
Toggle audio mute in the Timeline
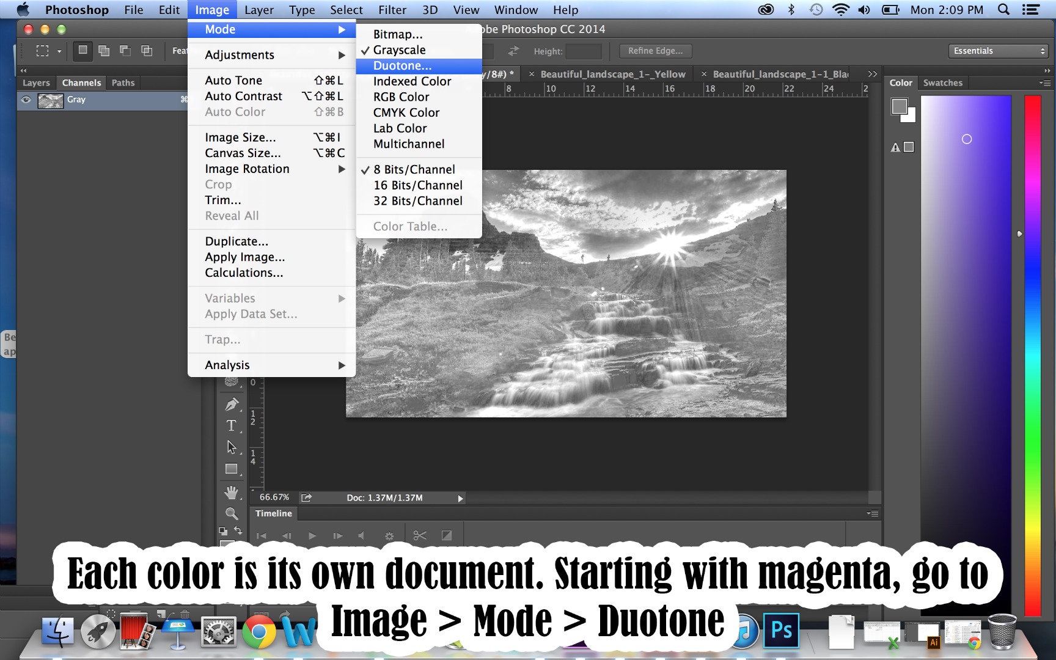(x=361, y=535)
